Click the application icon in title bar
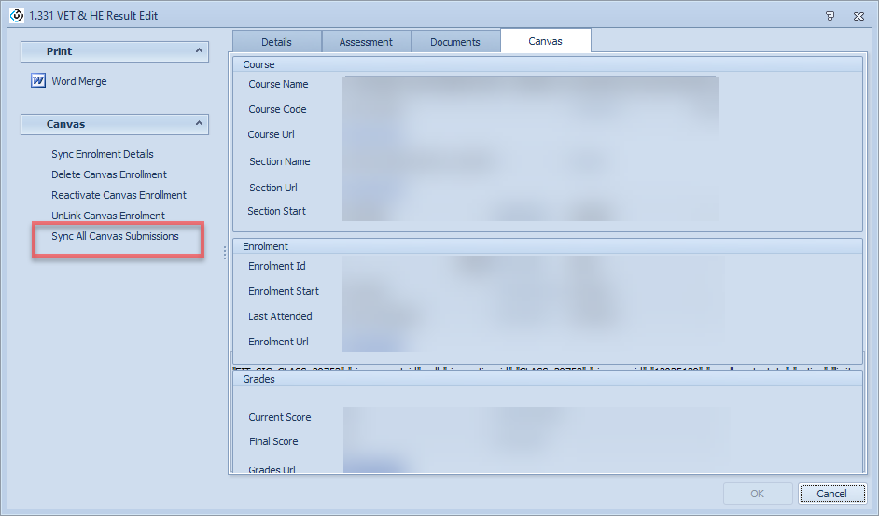879x516 pixels. (x=16, y=16)
